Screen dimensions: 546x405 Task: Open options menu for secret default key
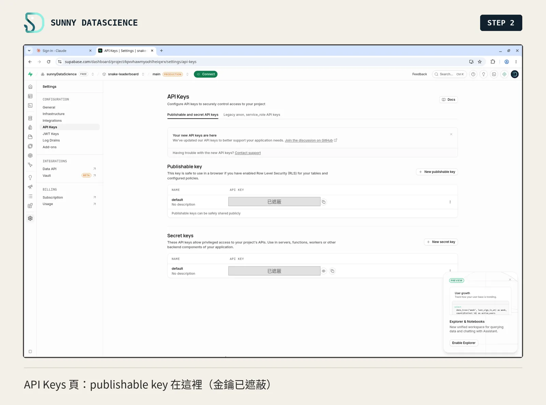(x=450, y=270)
